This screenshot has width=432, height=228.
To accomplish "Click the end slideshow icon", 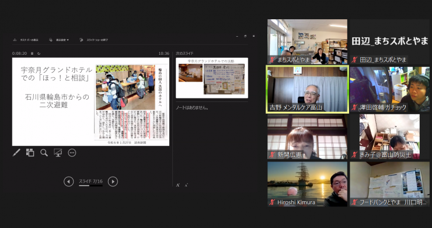I will pyautogui.click(x=81, y=40).
